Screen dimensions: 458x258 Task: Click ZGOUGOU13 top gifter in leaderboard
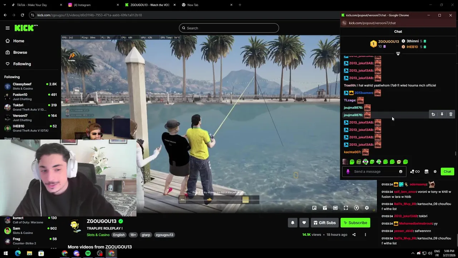pyautogui.click(x=385, y=44)
